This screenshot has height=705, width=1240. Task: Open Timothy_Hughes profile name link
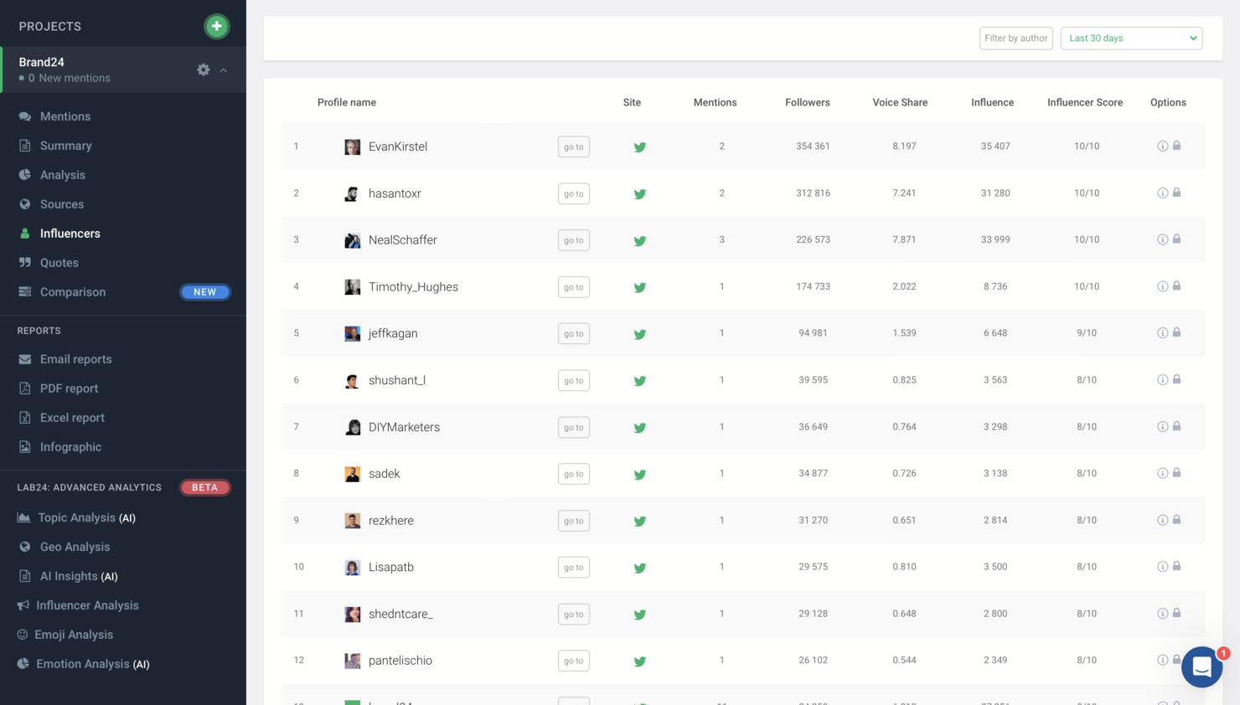pyautogui.click(x=413, y=286)
